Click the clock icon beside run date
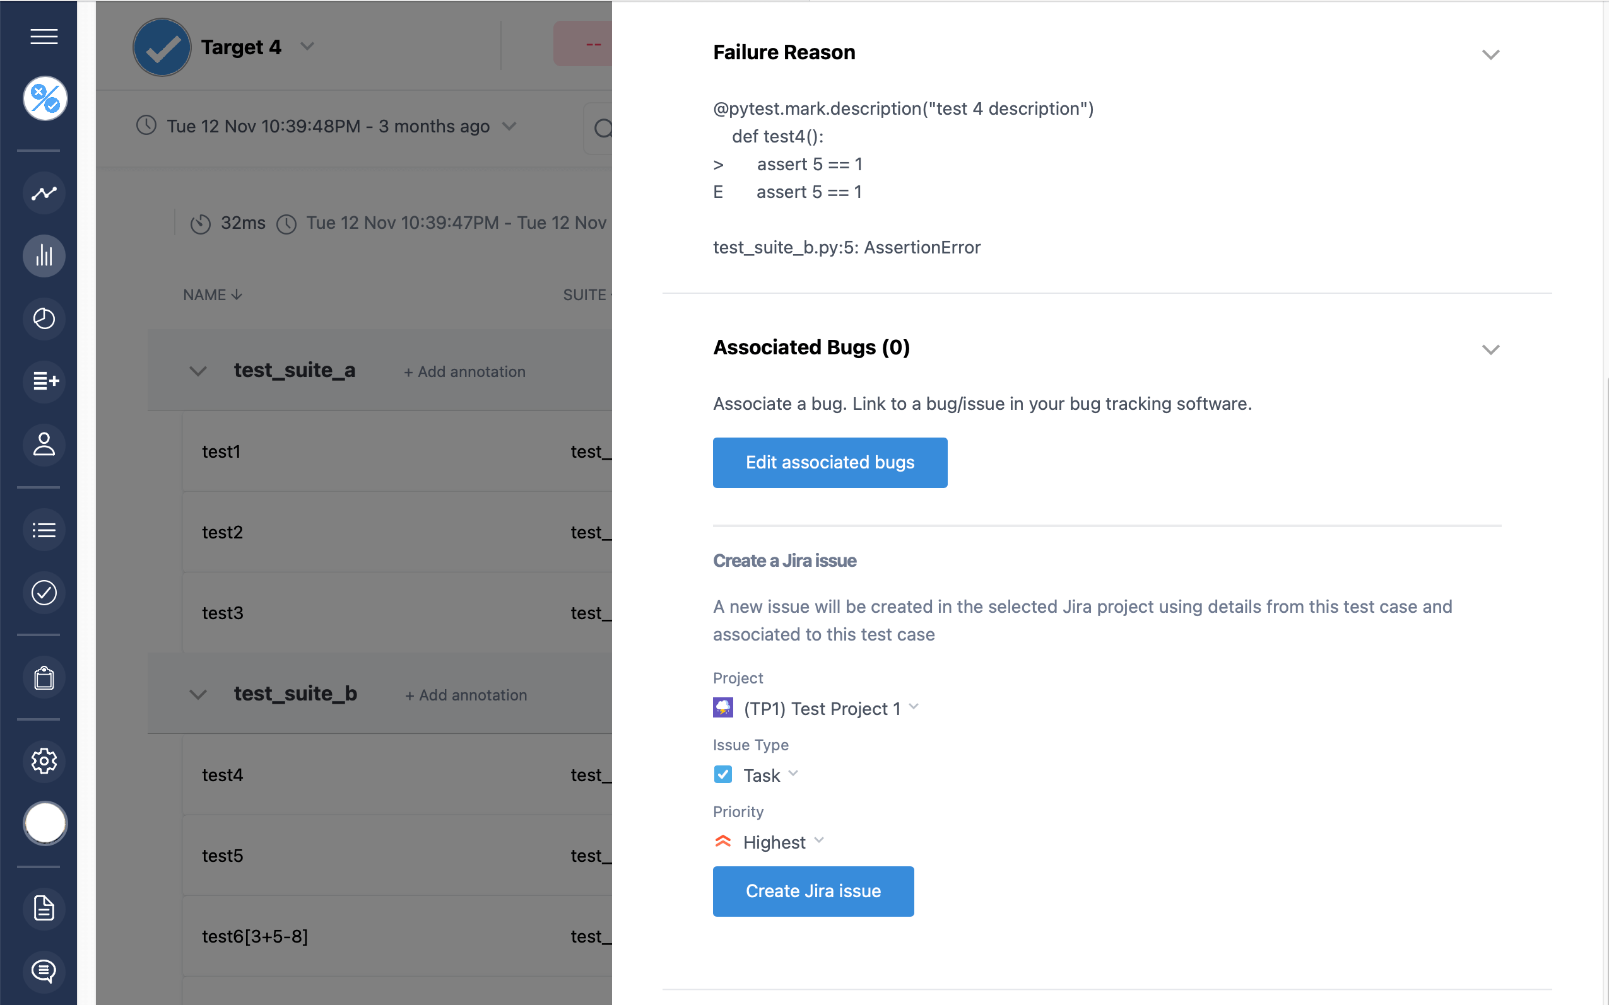The width and height of the screenshot is (1609, 1005). (x=146, y=125)
